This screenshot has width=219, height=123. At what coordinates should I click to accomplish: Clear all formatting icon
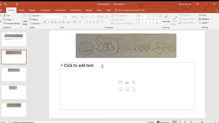[82, 17]
